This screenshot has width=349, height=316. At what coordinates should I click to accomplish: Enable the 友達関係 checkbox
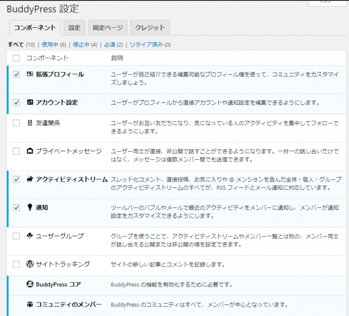16,123
